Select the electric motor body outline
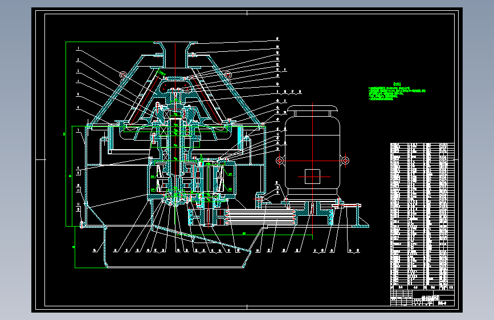 click(x=312, y=152)
